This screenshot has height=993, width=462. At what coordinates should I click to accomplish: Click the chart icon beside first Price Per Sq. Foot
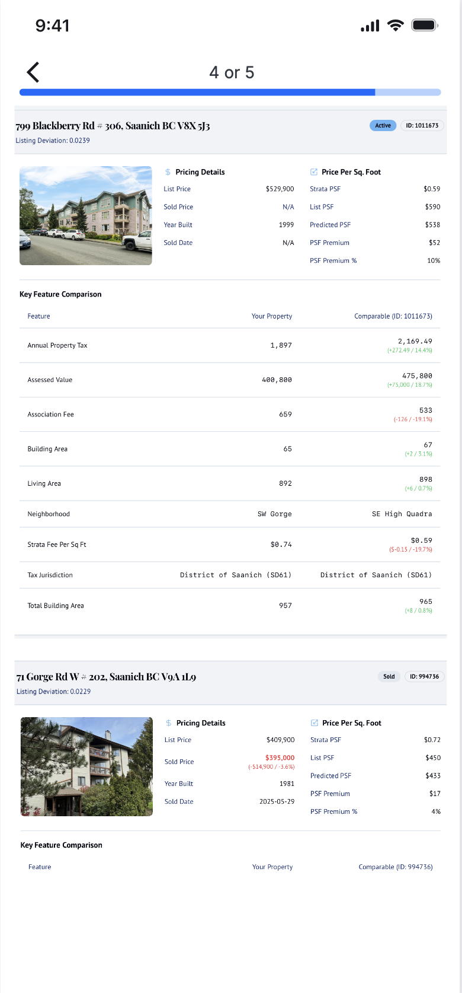click(314, 172)
